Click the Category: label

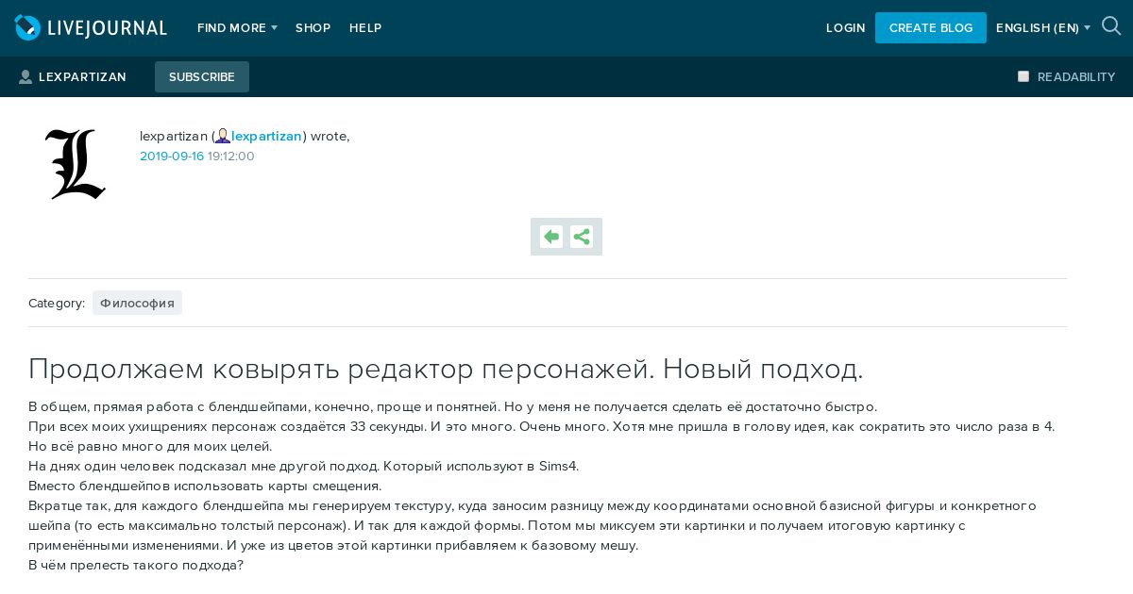(57, 303)
